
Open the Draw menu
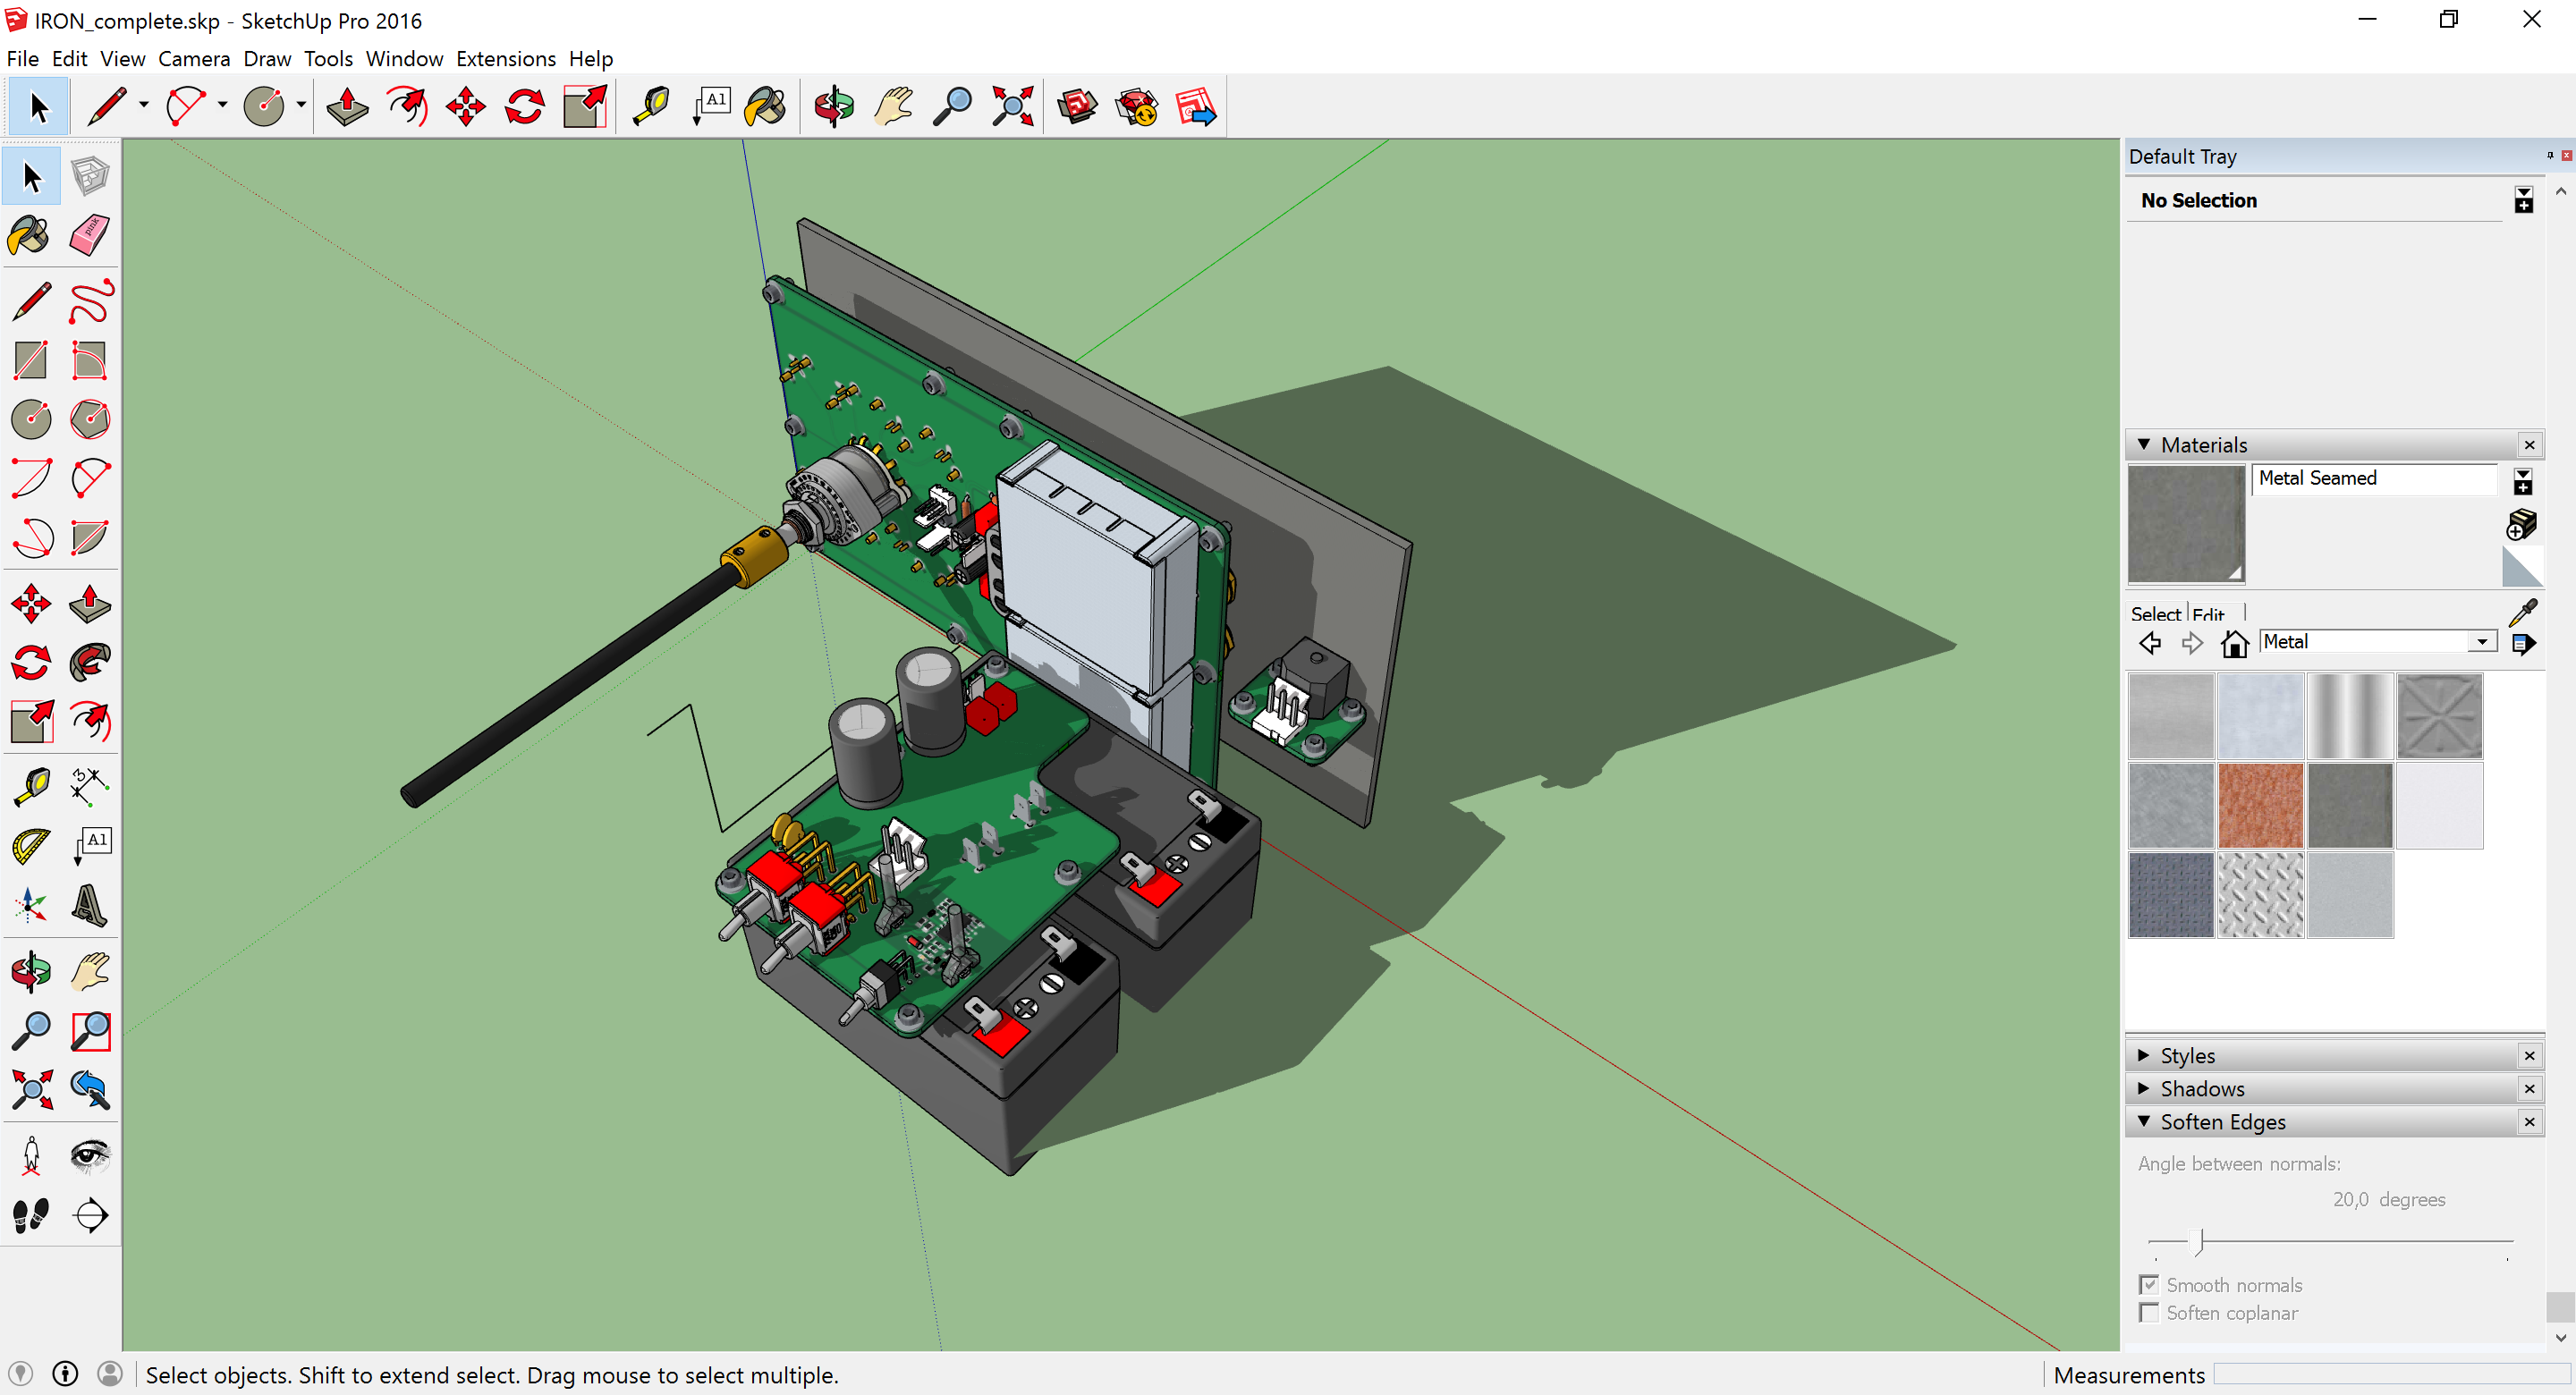pyautogui.click(x=267, y=59)
